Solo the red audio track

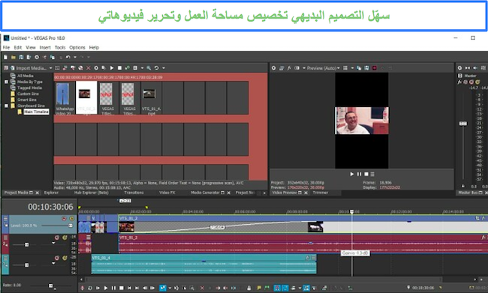65,238
